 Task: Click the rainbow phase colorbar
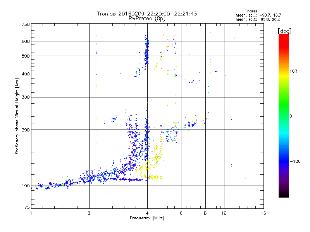[x=284, y=115]
